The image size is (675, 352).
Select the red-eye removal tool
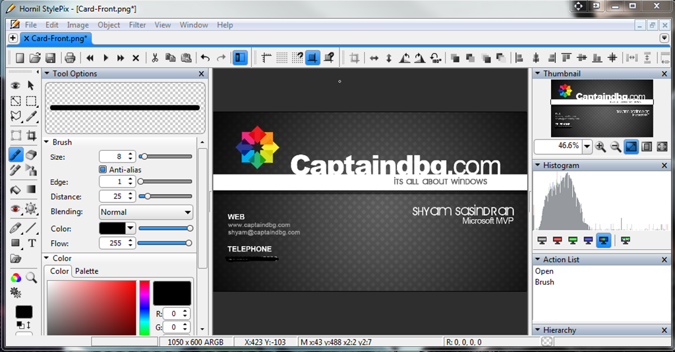click(x=16, y=209)
